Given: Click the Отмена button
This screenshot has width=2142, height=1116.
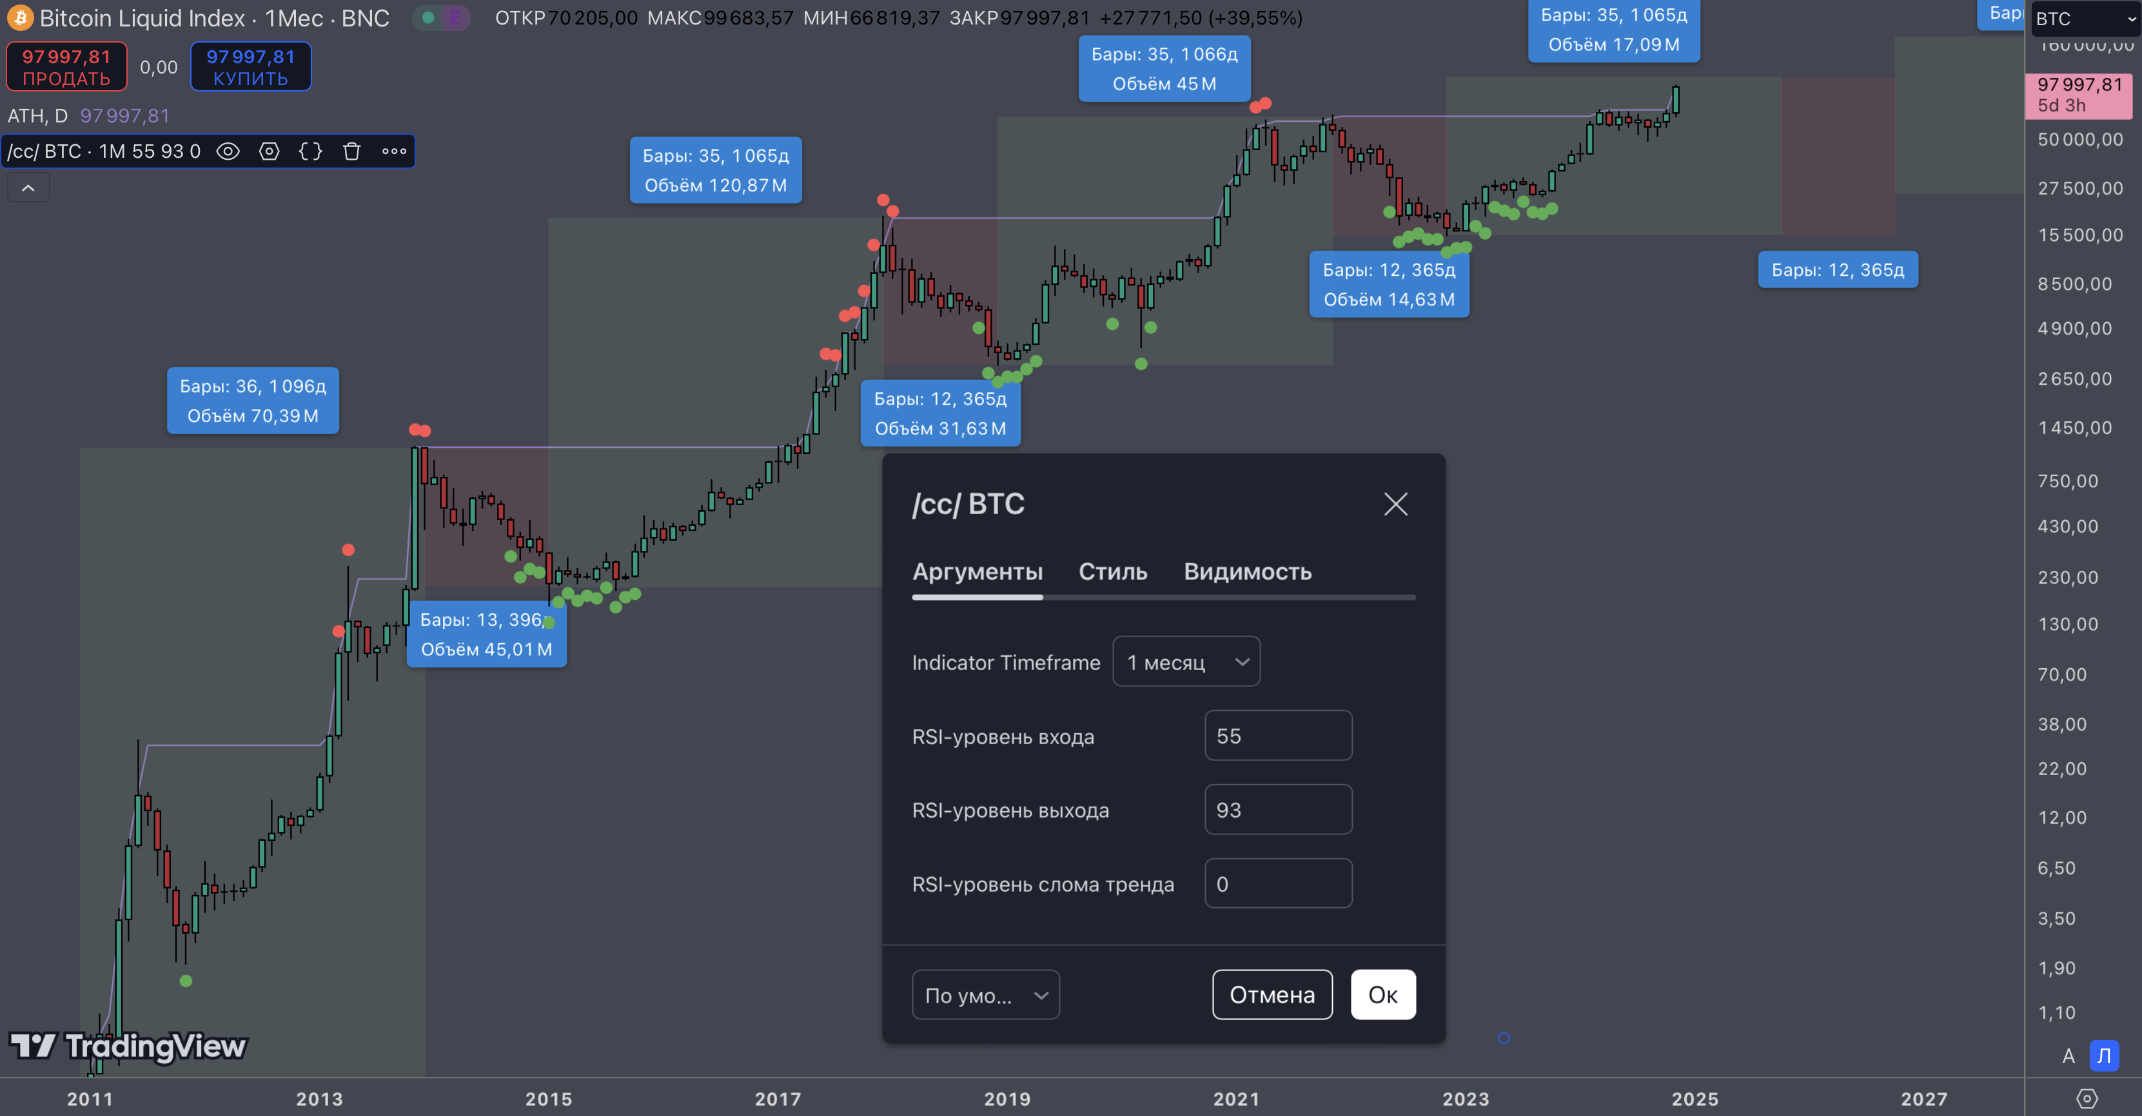Looking at the screenshot, I should (1272, 995).
